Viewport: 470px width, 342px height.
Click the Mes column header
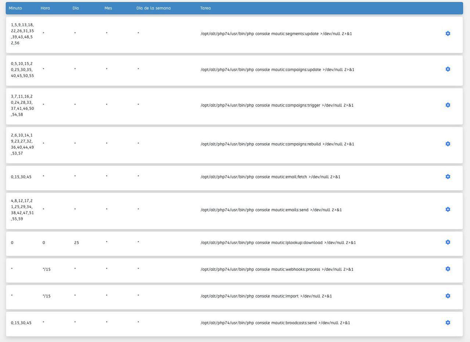(x=108, y=8)
